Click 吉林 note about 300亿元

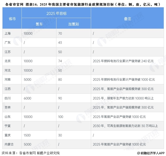pos(123,107)
